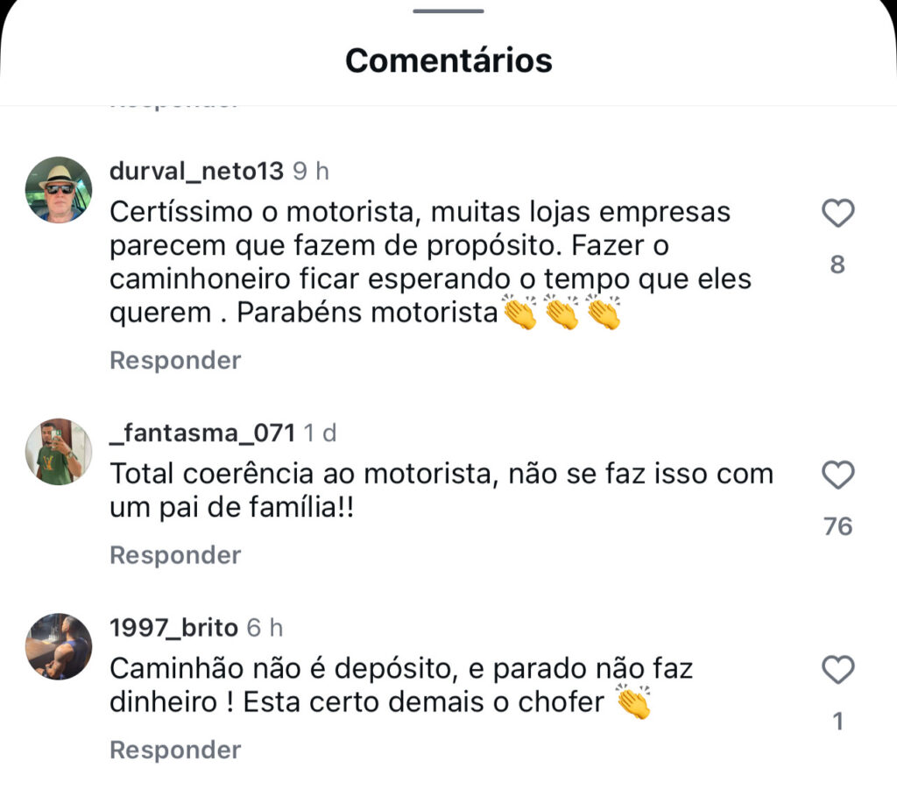Viewport: 897px width, 796px height.
Task: Like durval_neto13's comment with the heart
Action: (838, 214)
